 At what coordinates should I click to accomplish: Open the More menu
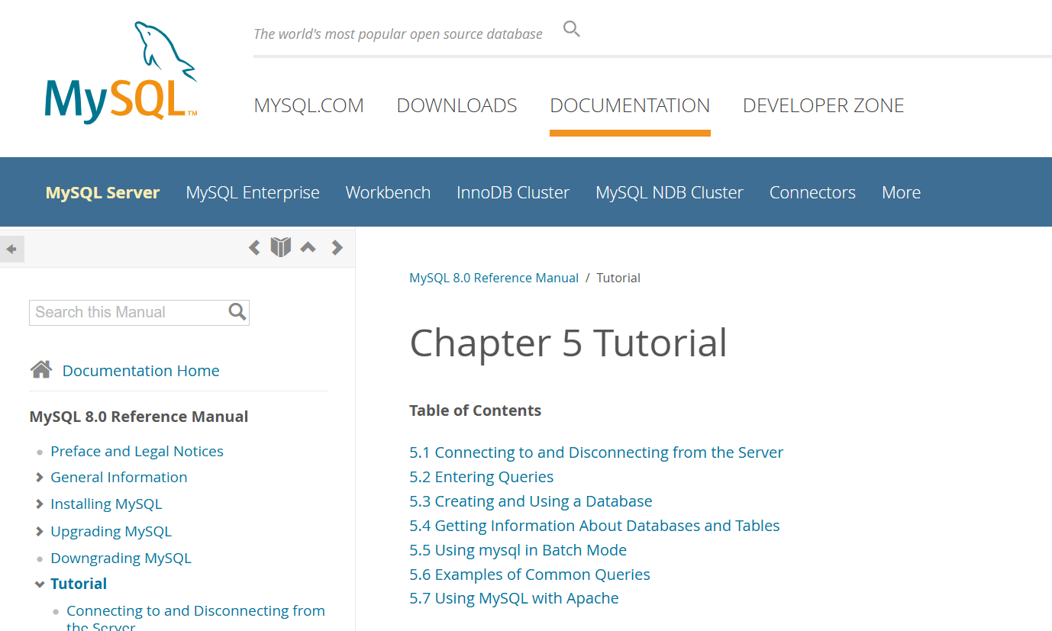(x=901, y=192)
